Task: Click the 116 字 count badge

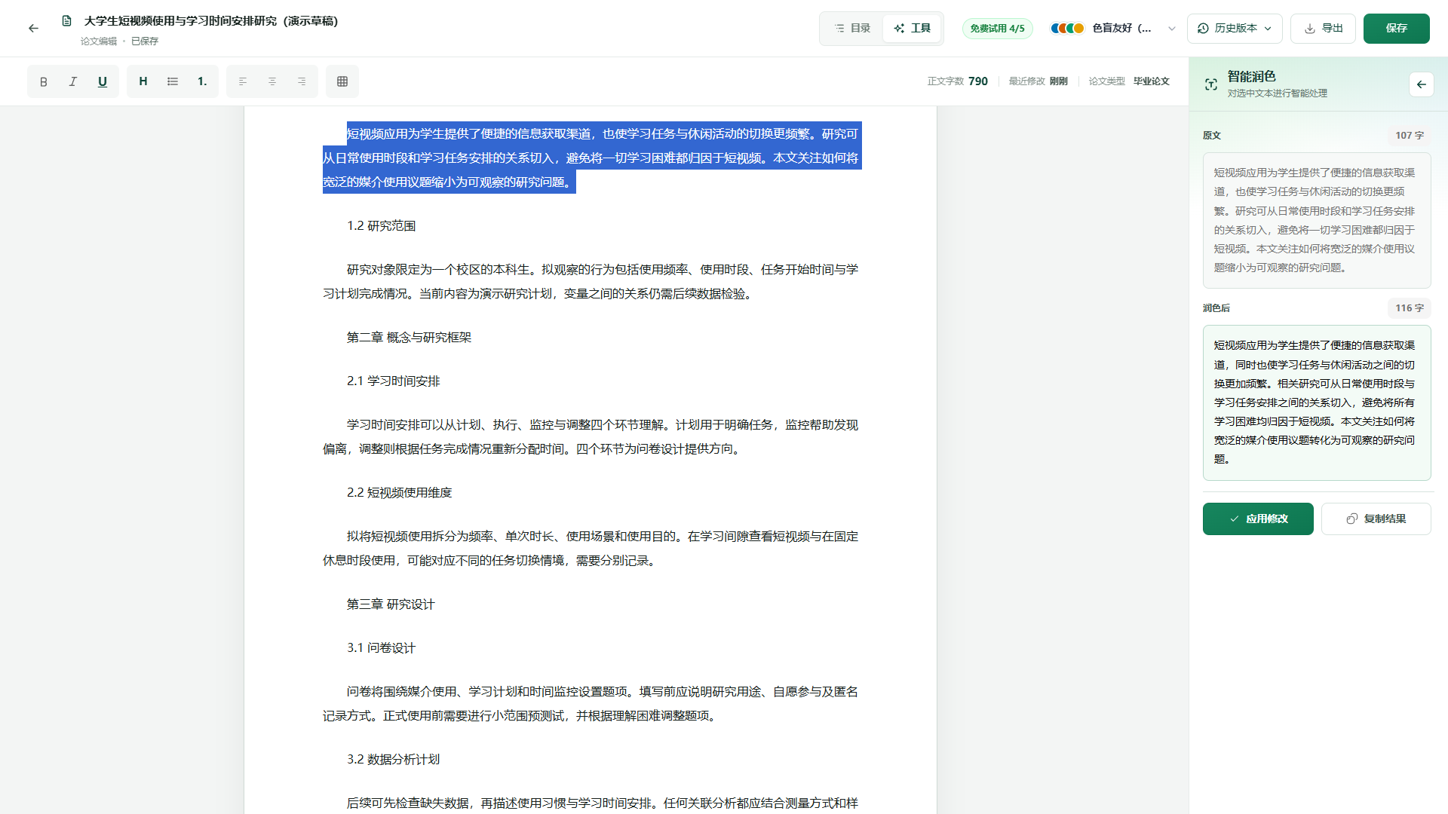Action: pyautogui.click(x=1409, y=308)
